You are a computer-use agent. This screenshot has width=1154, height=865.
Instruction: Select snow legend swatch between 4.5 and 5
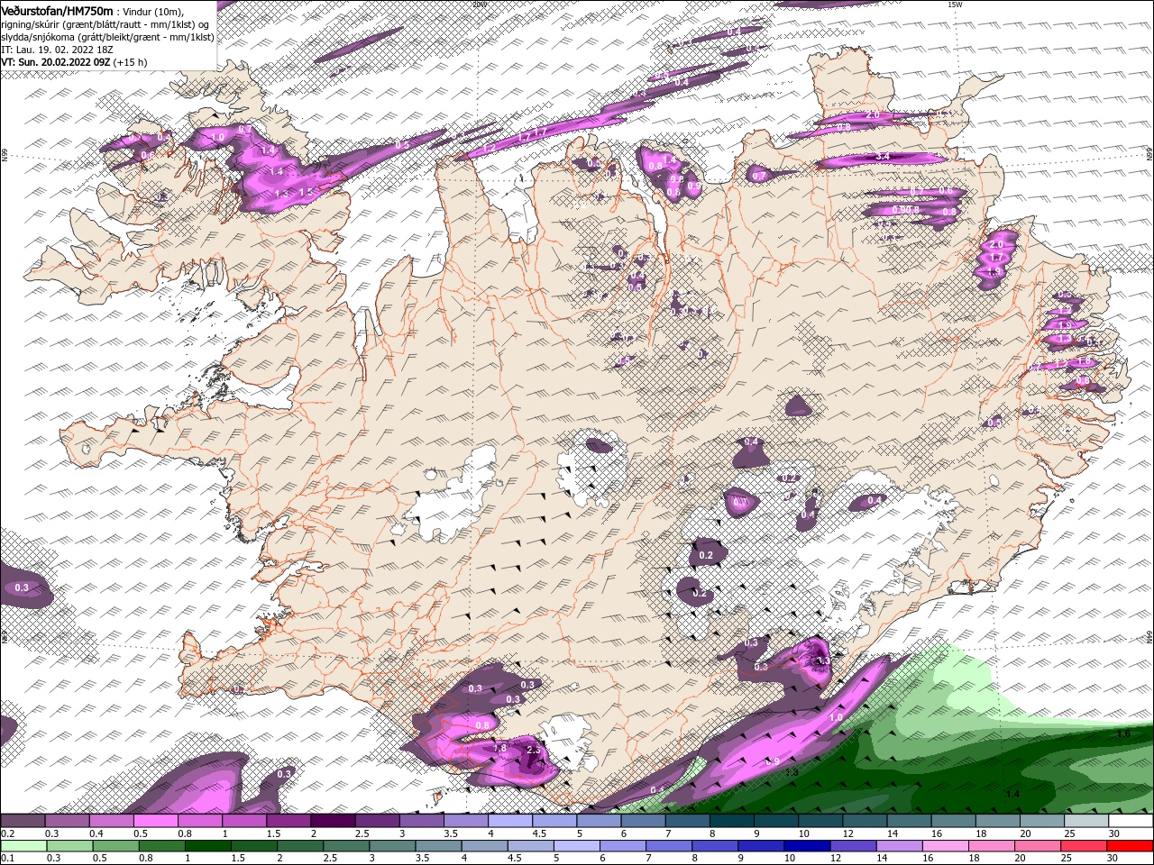[554, 821]
